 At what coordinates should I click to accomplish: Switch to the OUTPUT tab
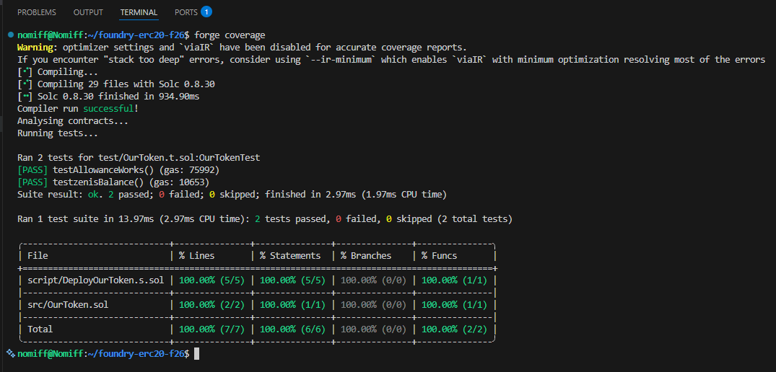pyautogui.click(x=88, y=12)
